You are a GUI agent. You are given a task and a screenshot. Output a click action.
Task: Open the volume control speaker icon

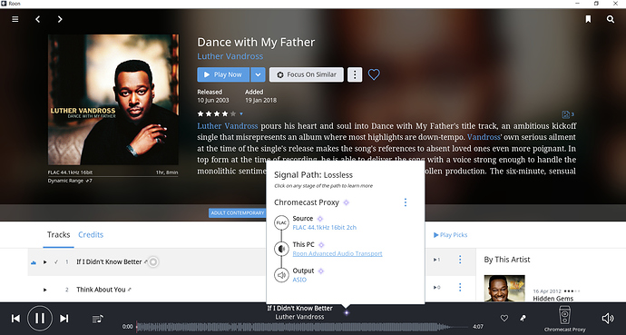click(608, 319)
